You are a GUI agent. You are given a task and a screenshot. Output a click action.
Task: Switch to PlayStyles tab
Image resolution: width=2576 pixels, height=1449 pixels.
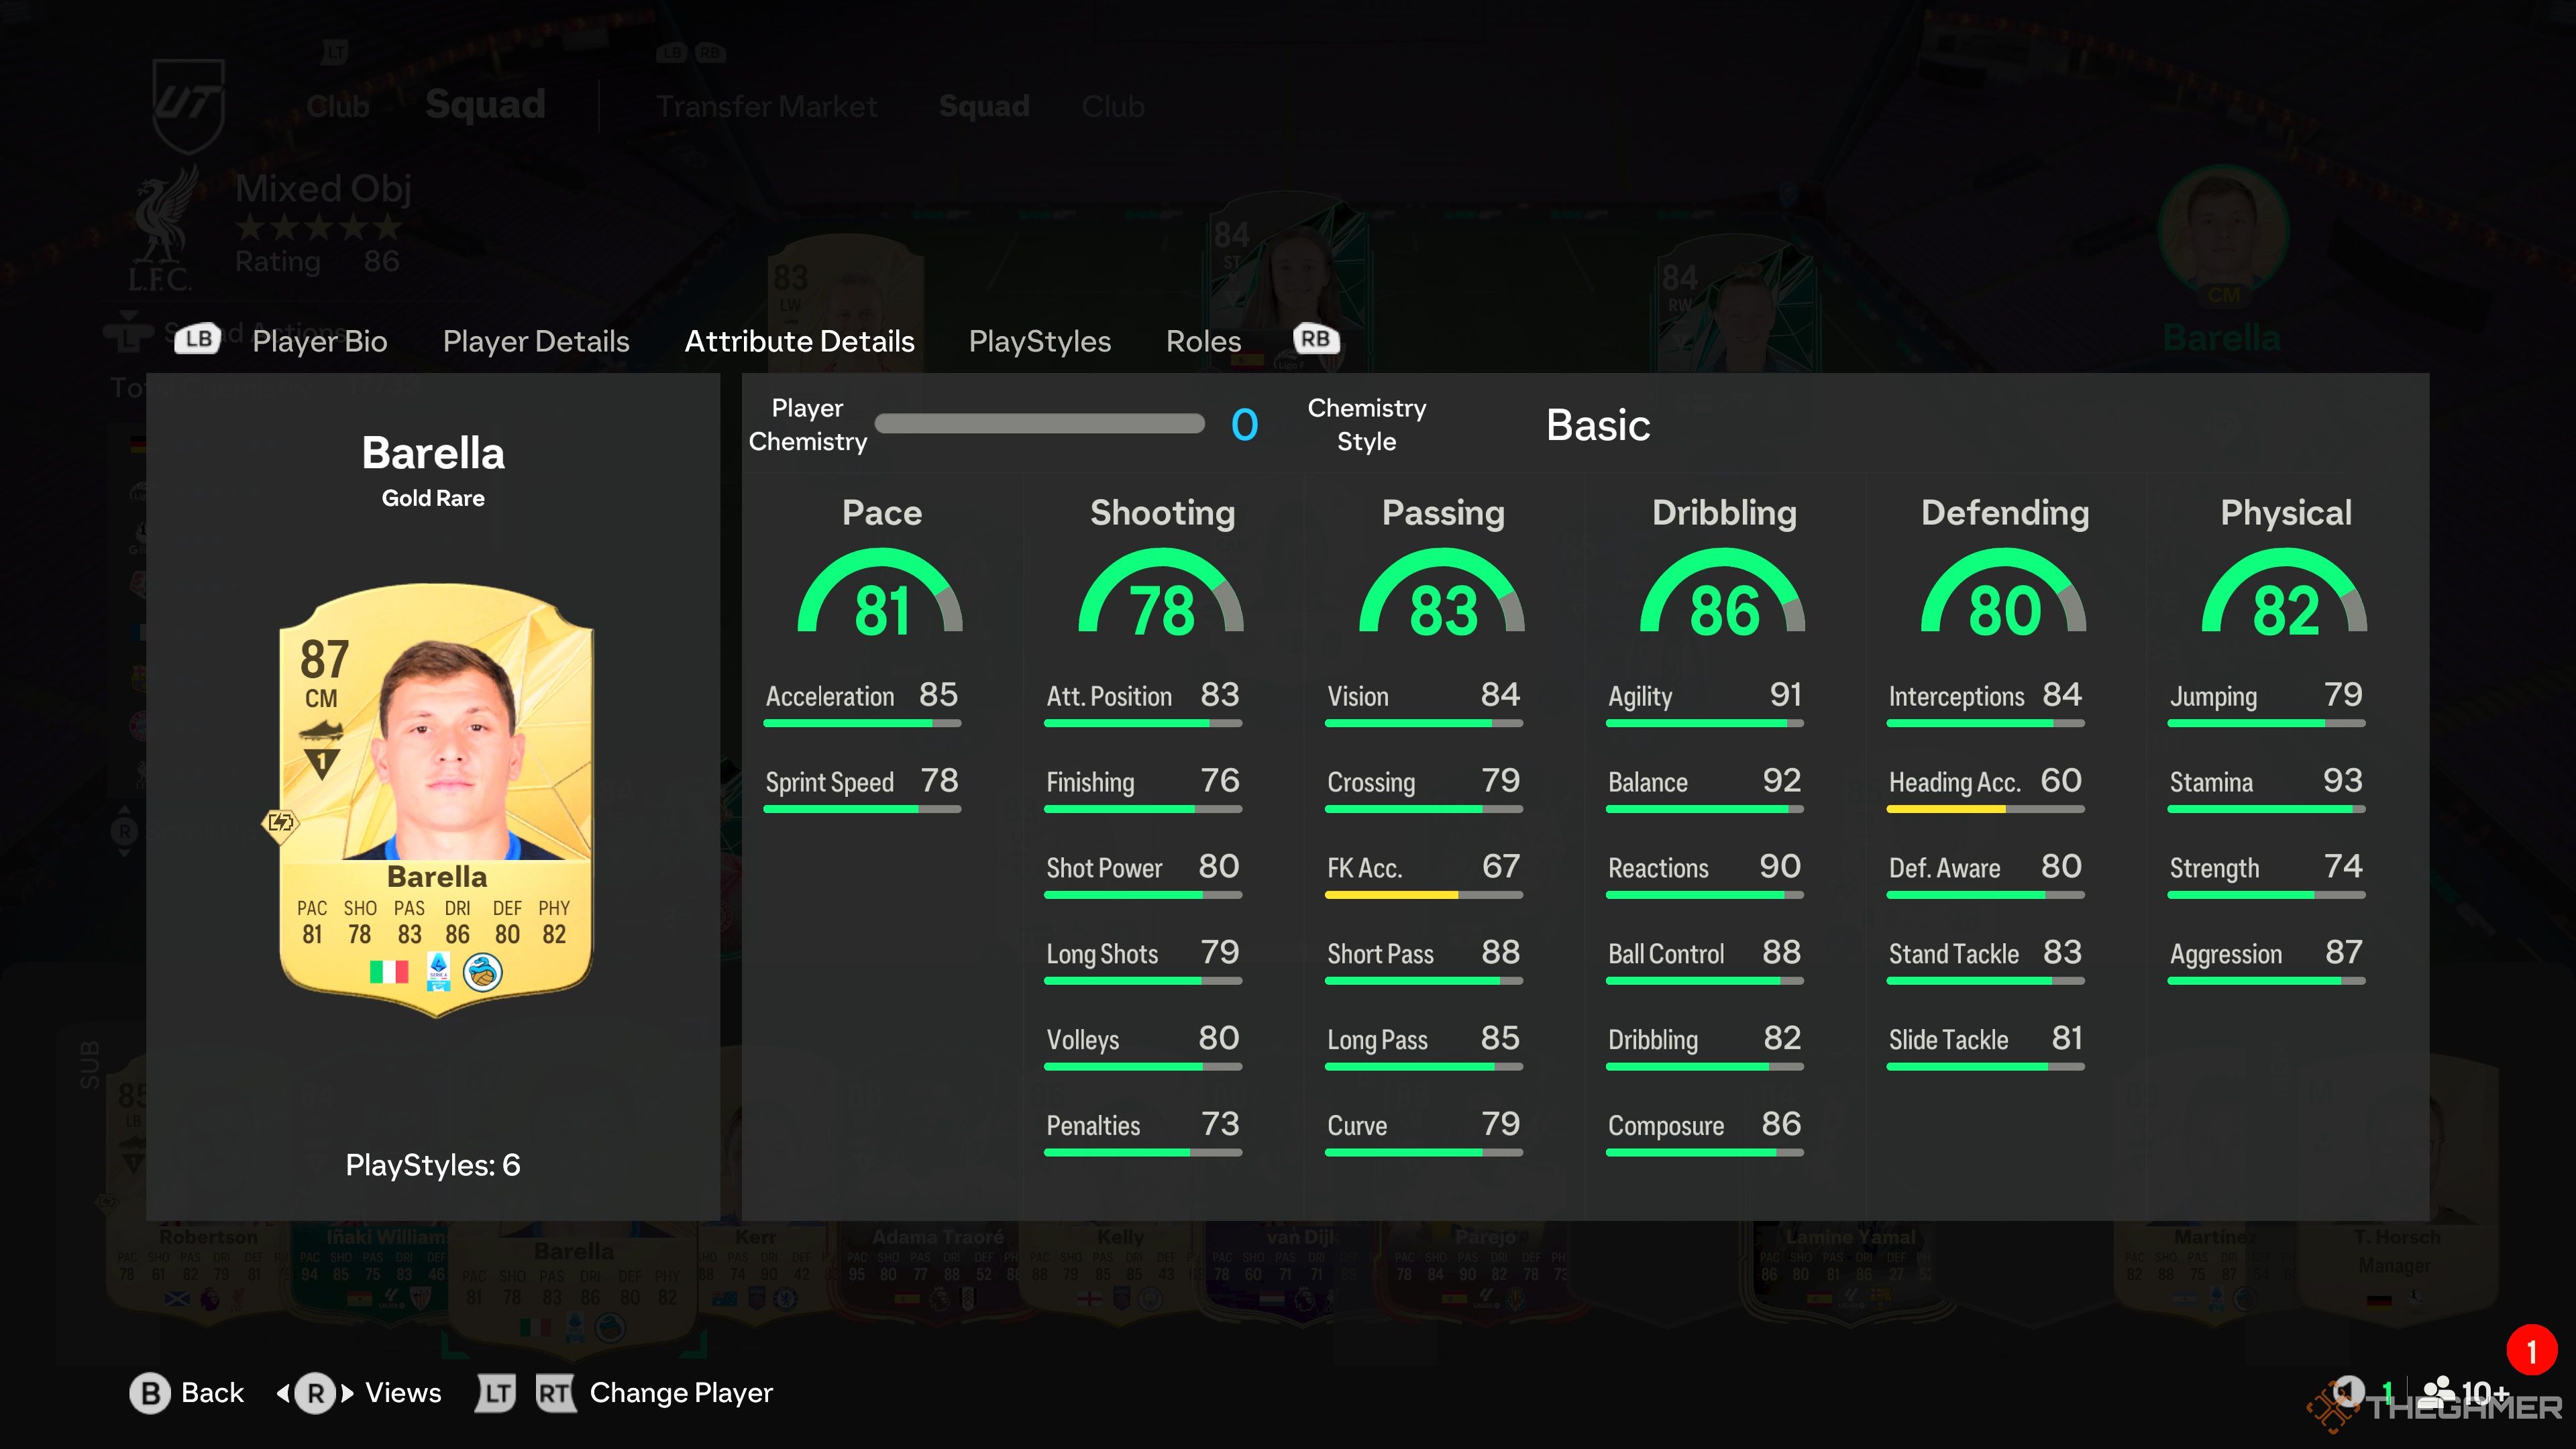tap(1040, 339)
